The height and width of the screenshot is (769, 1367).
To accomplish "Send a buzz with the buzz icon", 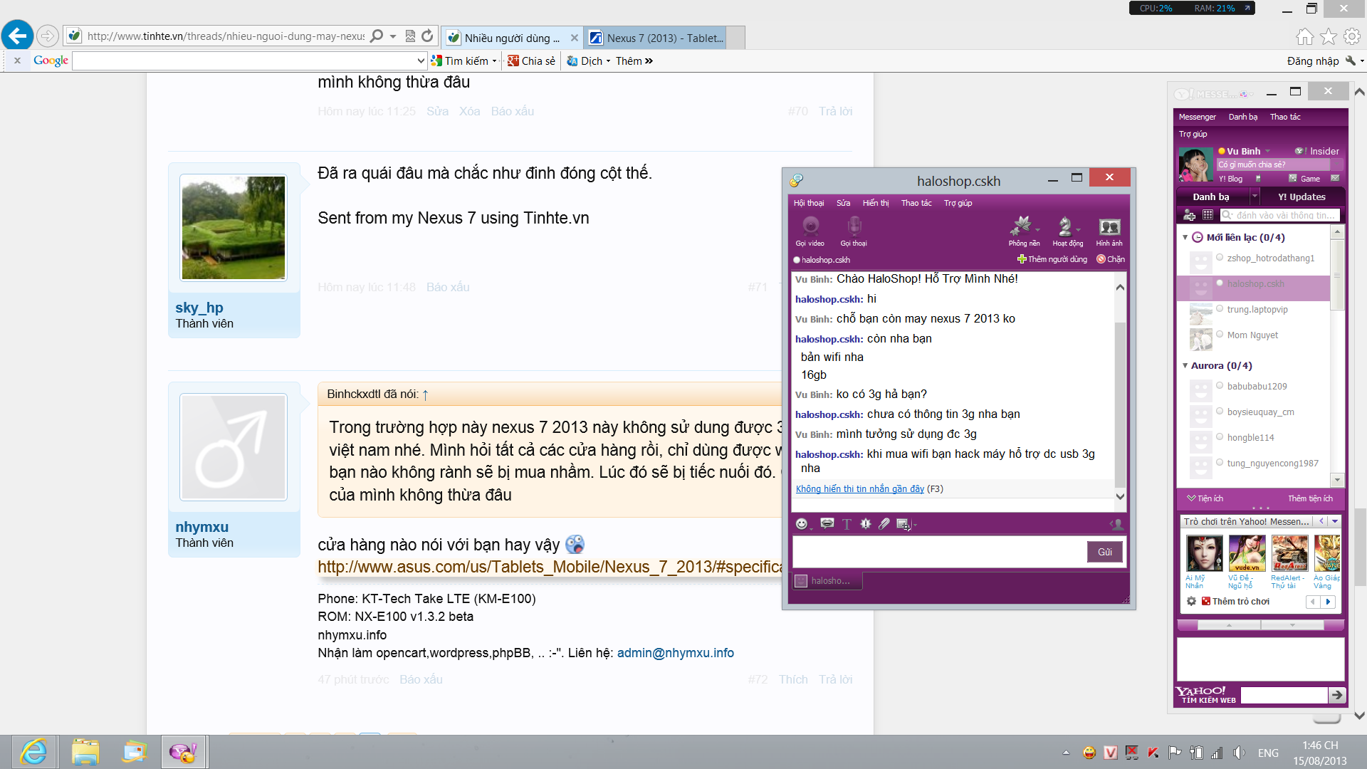I will (x=866, y=524).
